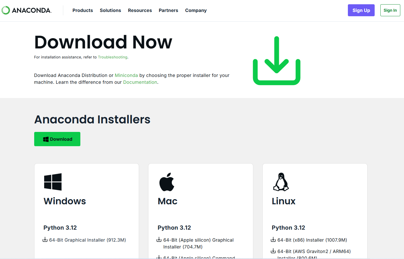Follow the Miniconda link
Screen dimensions: 404x259
pyautogui.click(x=126, y=75)
